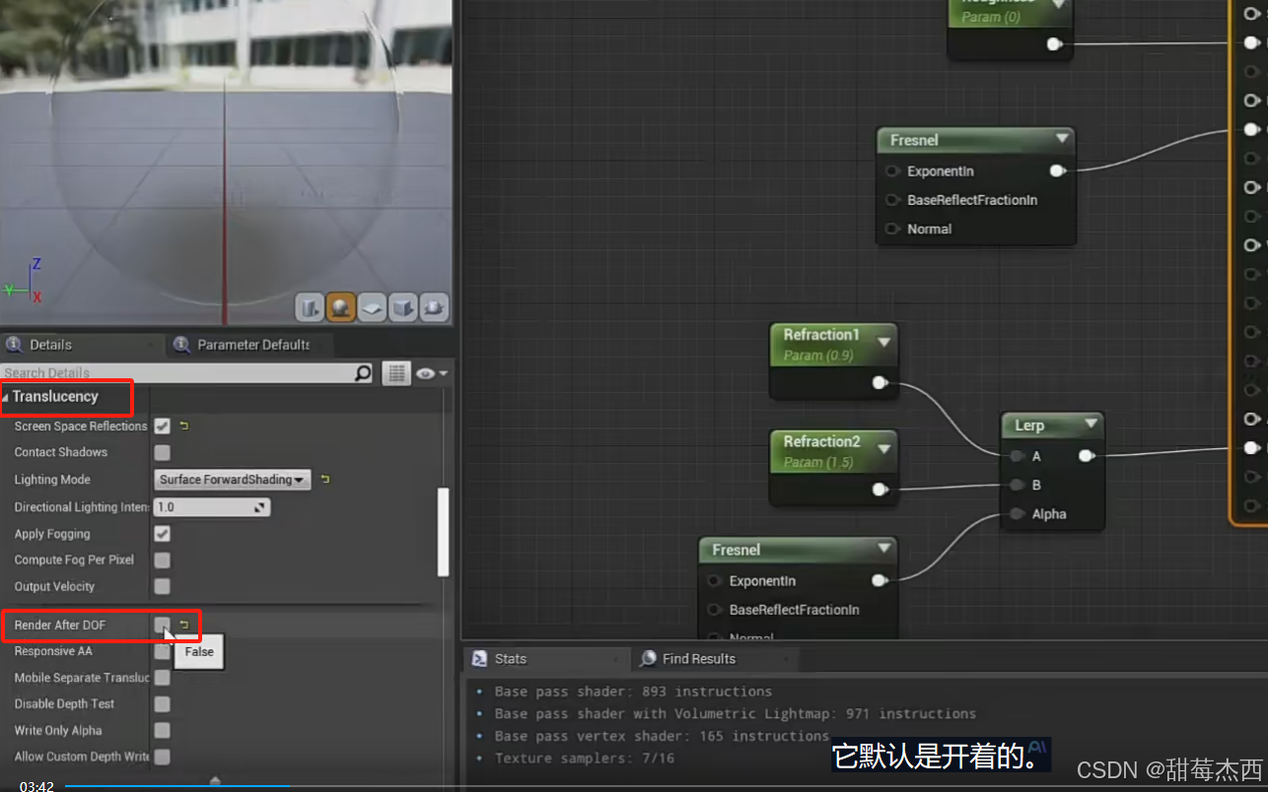Open the eye view options dropdown
The image size is (1268, 792).
click(x=432, y=373)
